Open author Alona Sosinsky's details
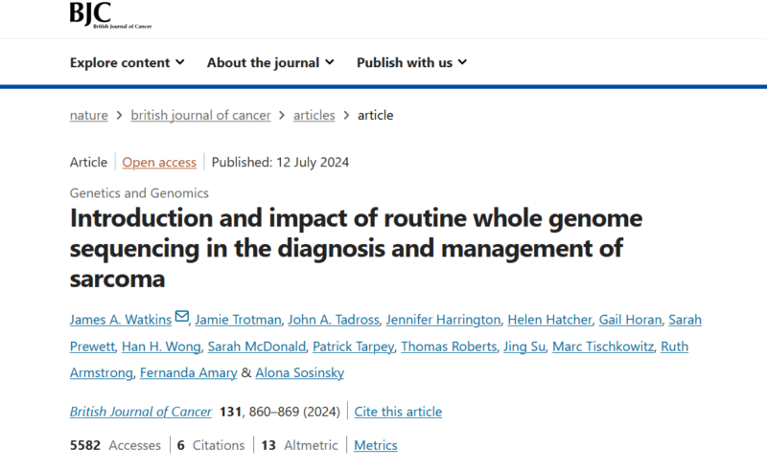 click(300, 372)
